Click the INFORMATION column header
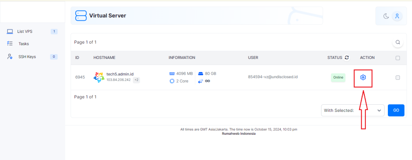This screenshot has width=412, height=160. pyautogui.click(x=182, y=58)
